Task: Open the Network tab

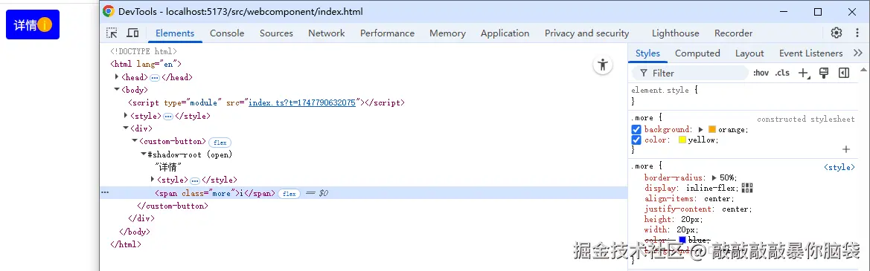Action: click(x=326, y=33)
